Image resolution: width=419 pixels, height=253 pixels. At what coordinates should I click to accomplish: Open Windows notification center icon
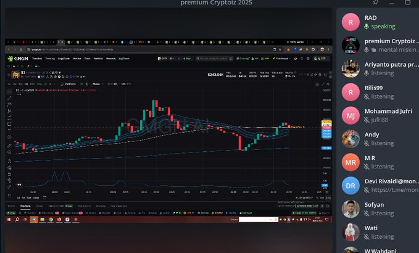(326, 219)
